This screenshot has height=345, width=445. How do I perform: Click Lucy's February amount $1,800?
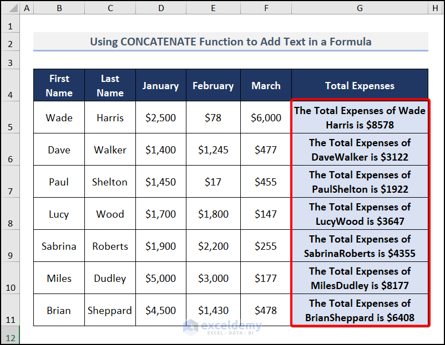tap(213, 214)
